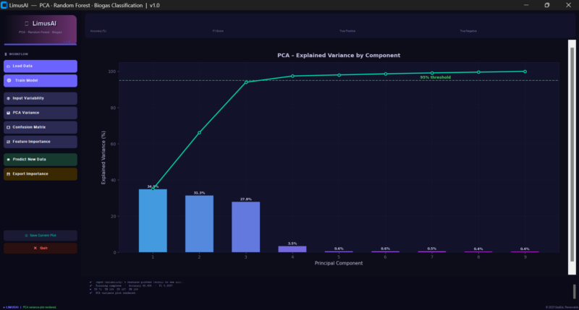Click the Train Model gear icon
The width and height of the screenshot is (579, 310).
tap(8, 81)
